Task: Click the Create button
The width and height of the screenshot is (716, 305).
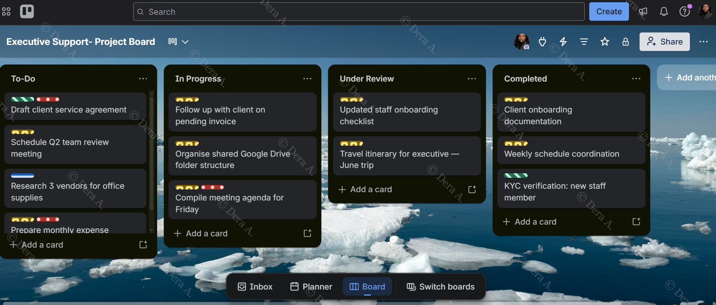Action: pos(609,12)
